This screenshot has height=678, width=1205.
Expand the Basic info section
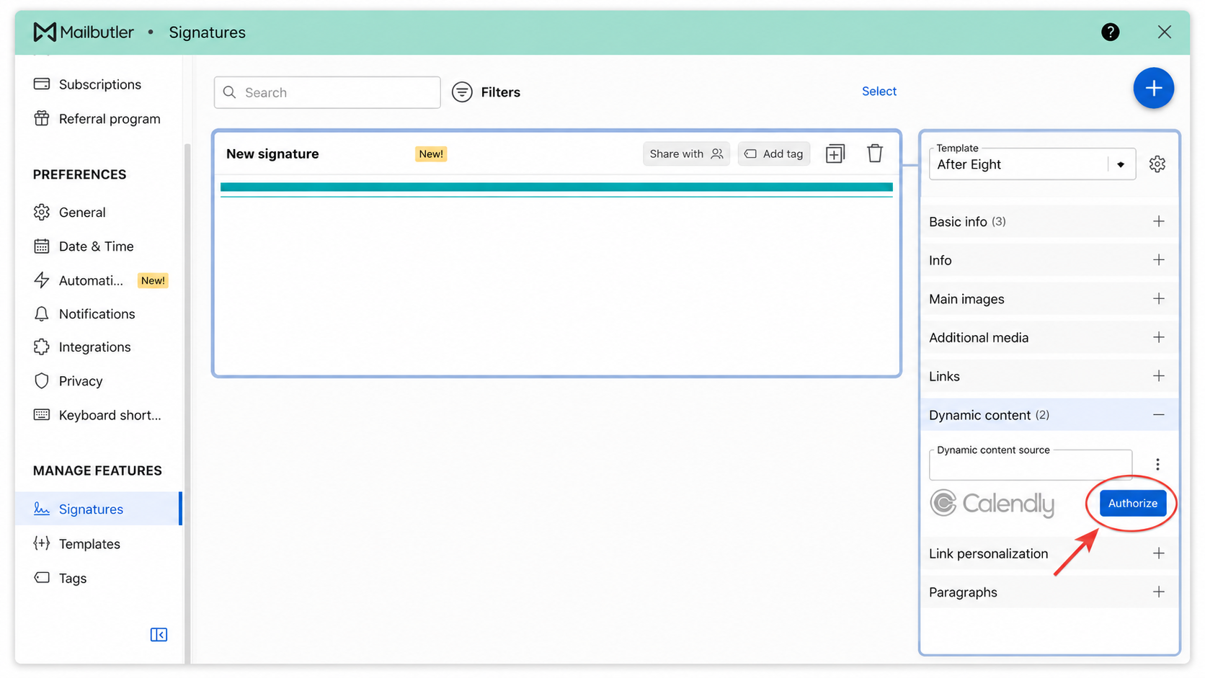pyautogui.click(x=1049, y=222)
